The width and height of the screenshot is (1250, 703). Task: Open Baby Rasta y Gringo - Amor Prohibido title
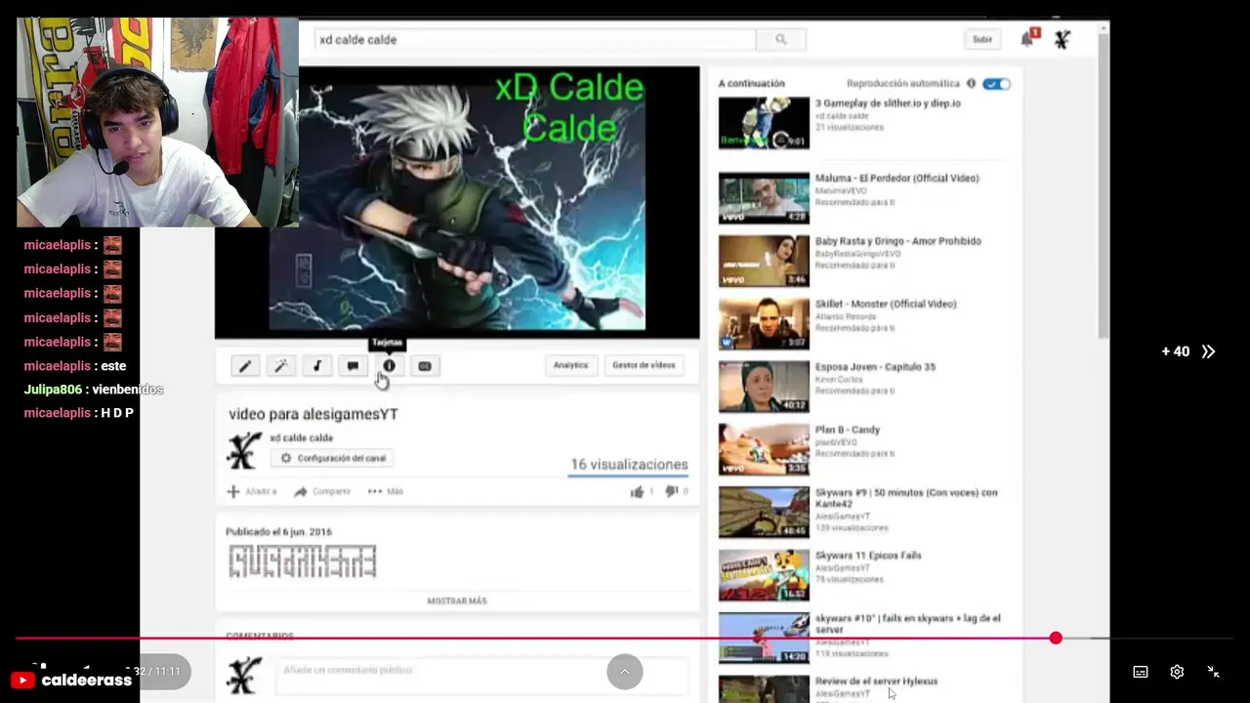coord(897,241)
